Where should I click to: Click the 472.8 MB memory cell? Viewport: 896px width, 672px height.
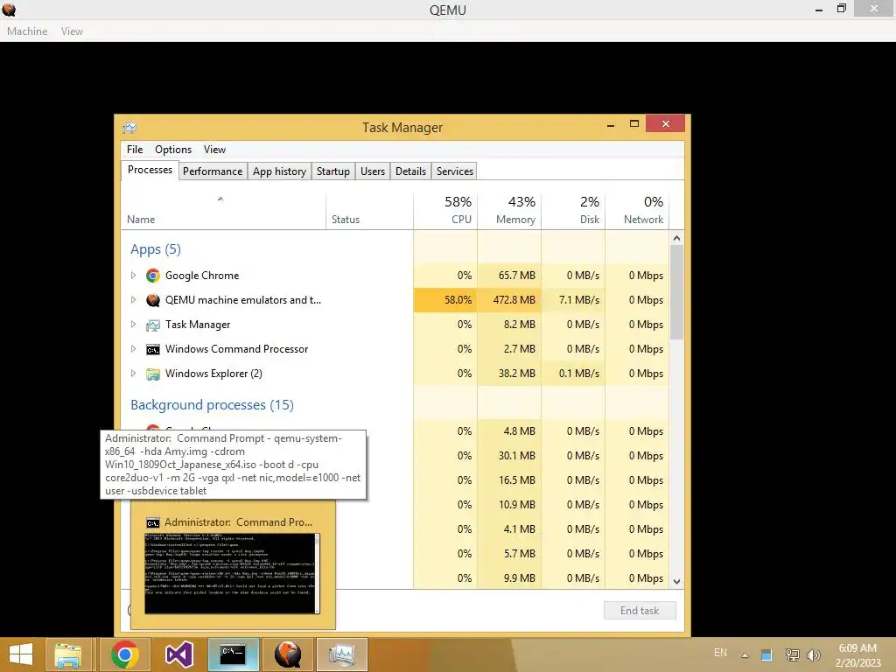click(509, 300)
